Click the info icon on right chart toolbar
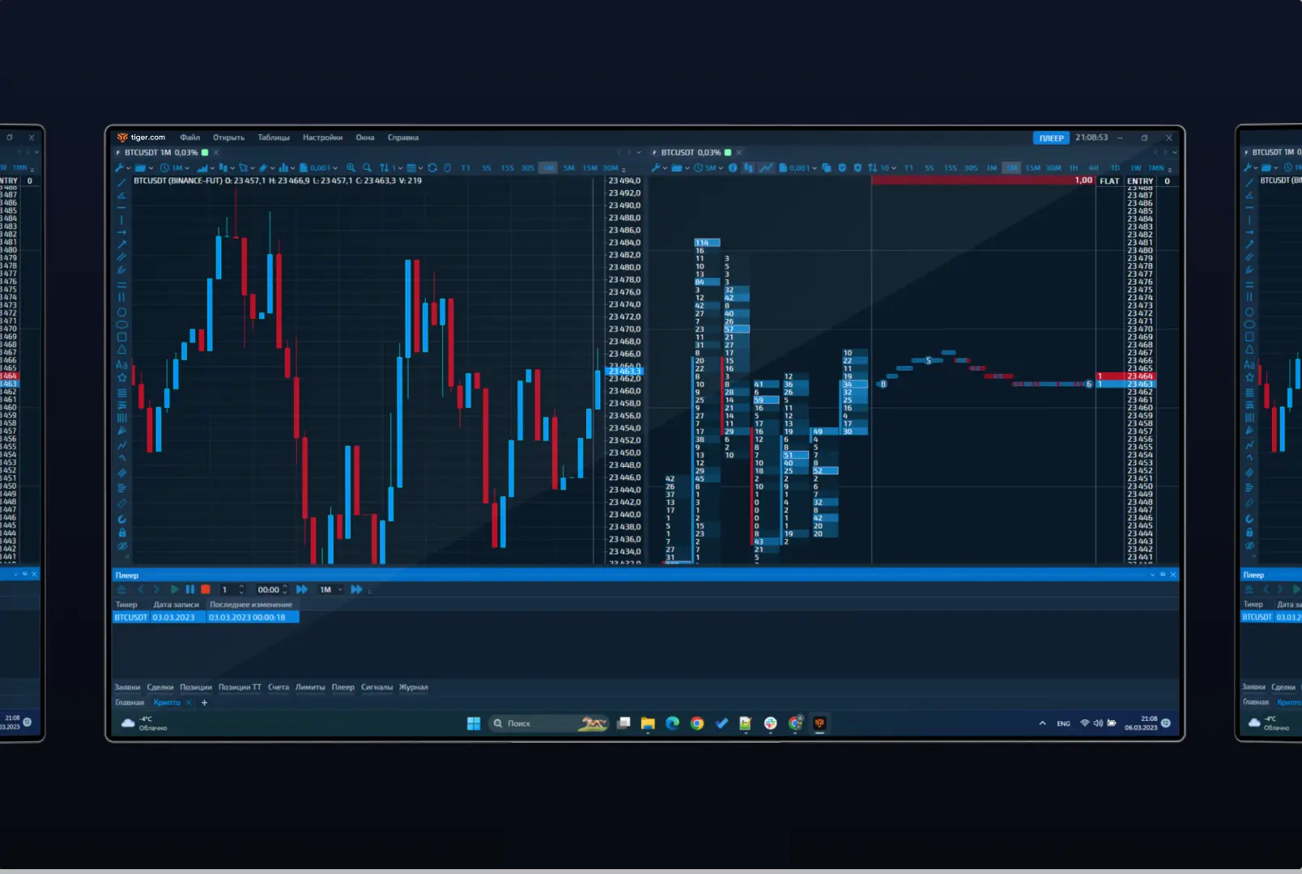This screenshot has width=1302, height=874. tap(733, 168)
